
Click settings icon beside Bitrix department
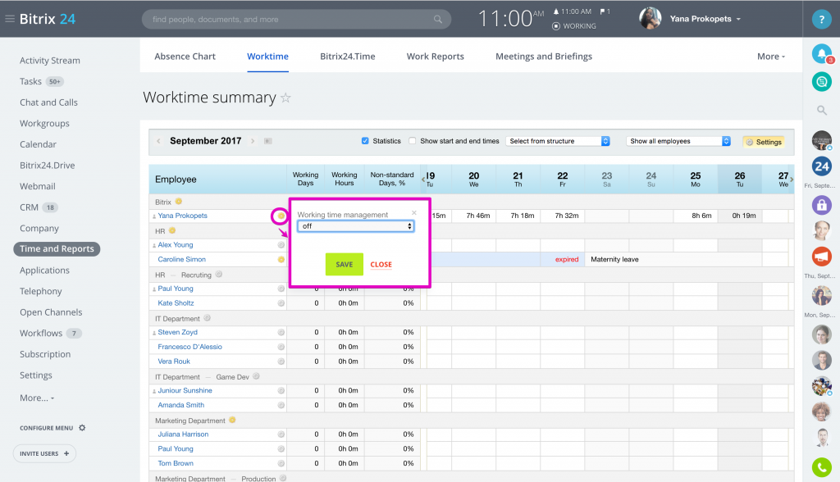tap(178, 202)
